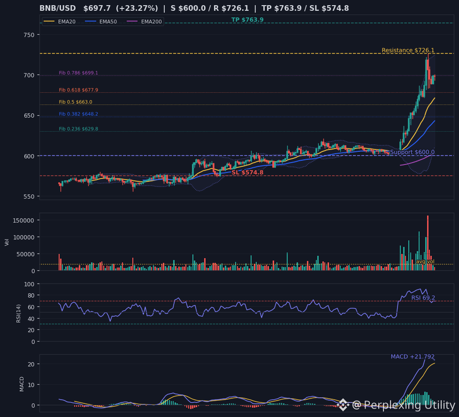Click the Fib 0.618 $677.9 label
The image size is (459, 417).
click(x=78, y=90)
